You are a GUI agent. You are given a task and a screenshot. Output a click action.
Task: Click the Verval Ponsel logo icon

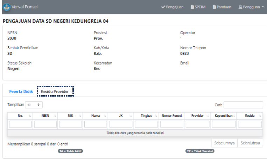click(7, 7)
